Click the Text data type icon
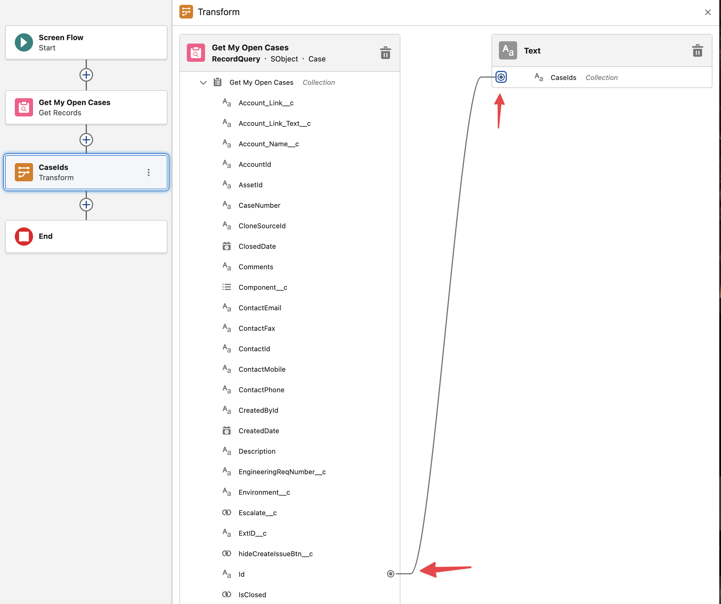Viewport: 721px width, 604px height. 507,50
